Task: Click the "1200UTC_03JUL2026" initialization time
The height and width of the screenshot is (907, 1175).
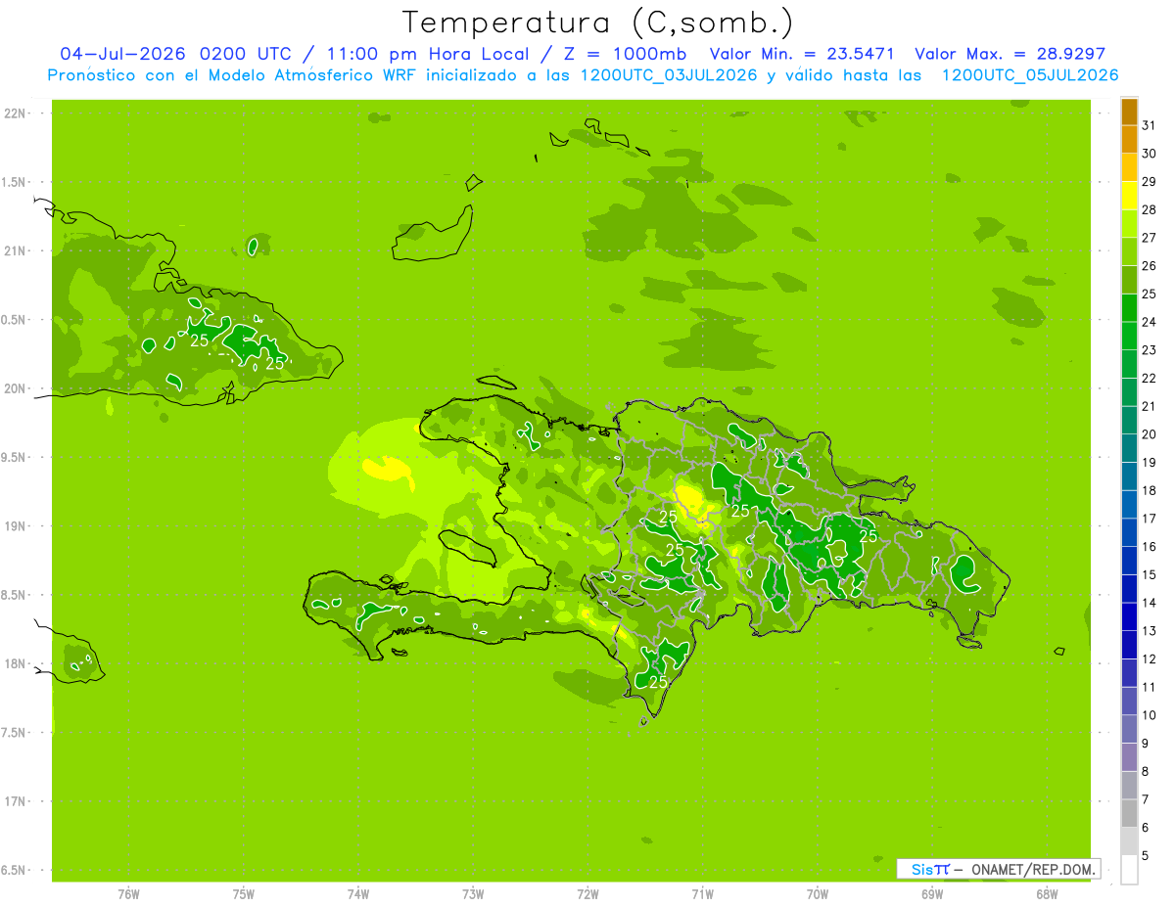Action: click(x=669, y=75)
